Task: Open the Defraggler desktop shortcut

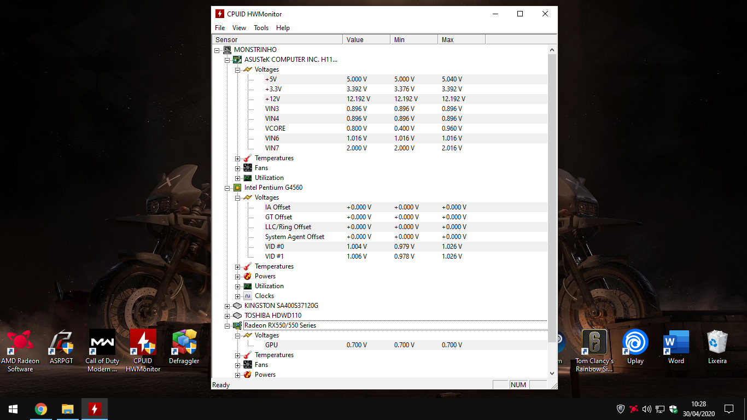Action: [184, 347]
